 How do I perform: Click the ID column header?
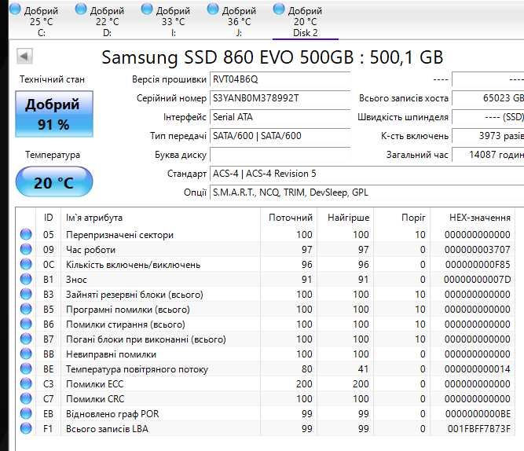pos(49,218)
